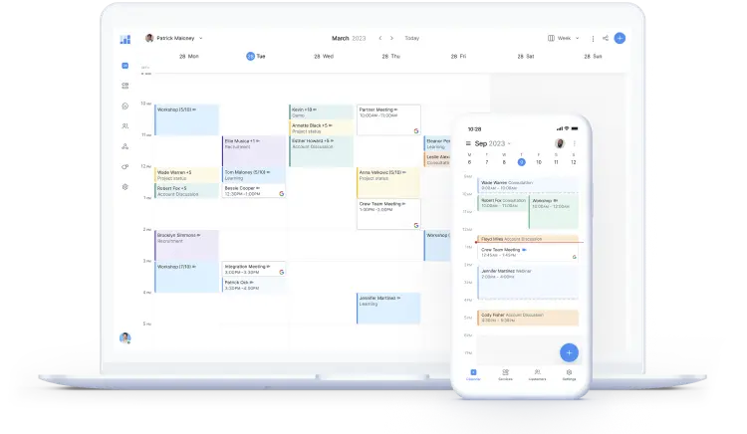Image resolution: width=747 pixels, height=434 pixels.
Task: Click the app logo at top left
Action: pyautogui.click(x=125, y=39)
